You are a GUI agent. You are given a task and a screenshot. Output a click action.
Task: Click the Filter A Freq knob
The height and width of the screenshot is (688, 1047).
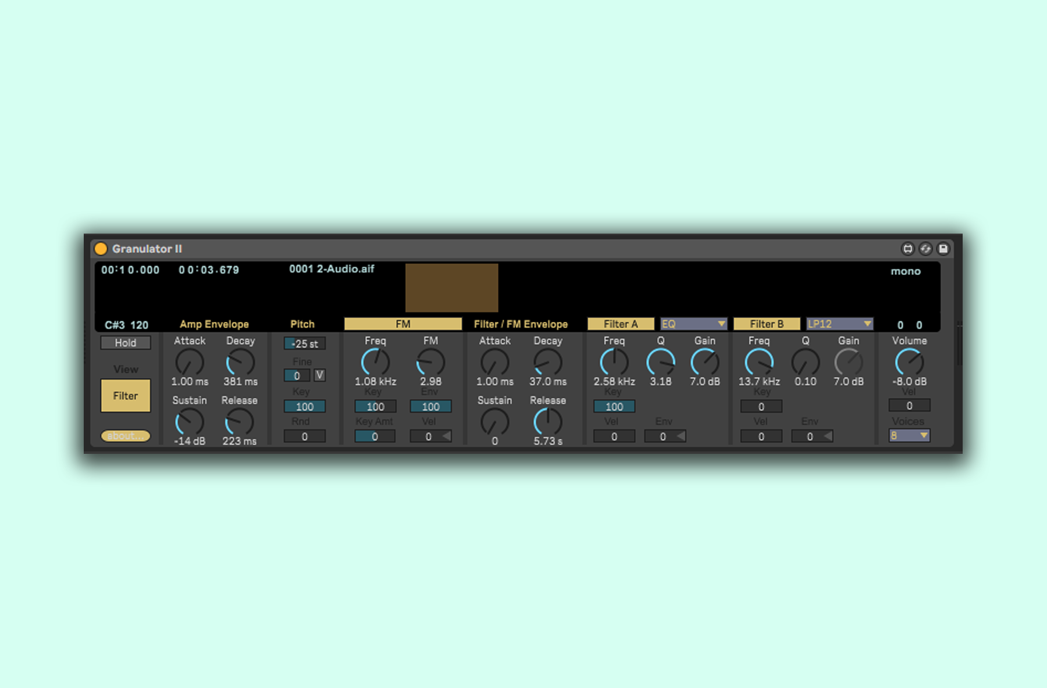pos(614,363)
